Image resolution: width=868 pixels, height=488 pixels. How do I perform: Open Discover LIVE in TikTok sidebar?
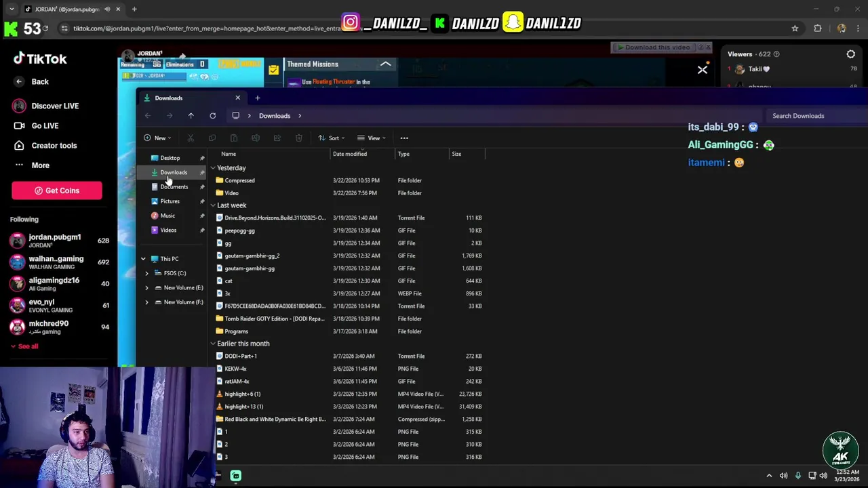pyautogui.click(x=45, y=106)
